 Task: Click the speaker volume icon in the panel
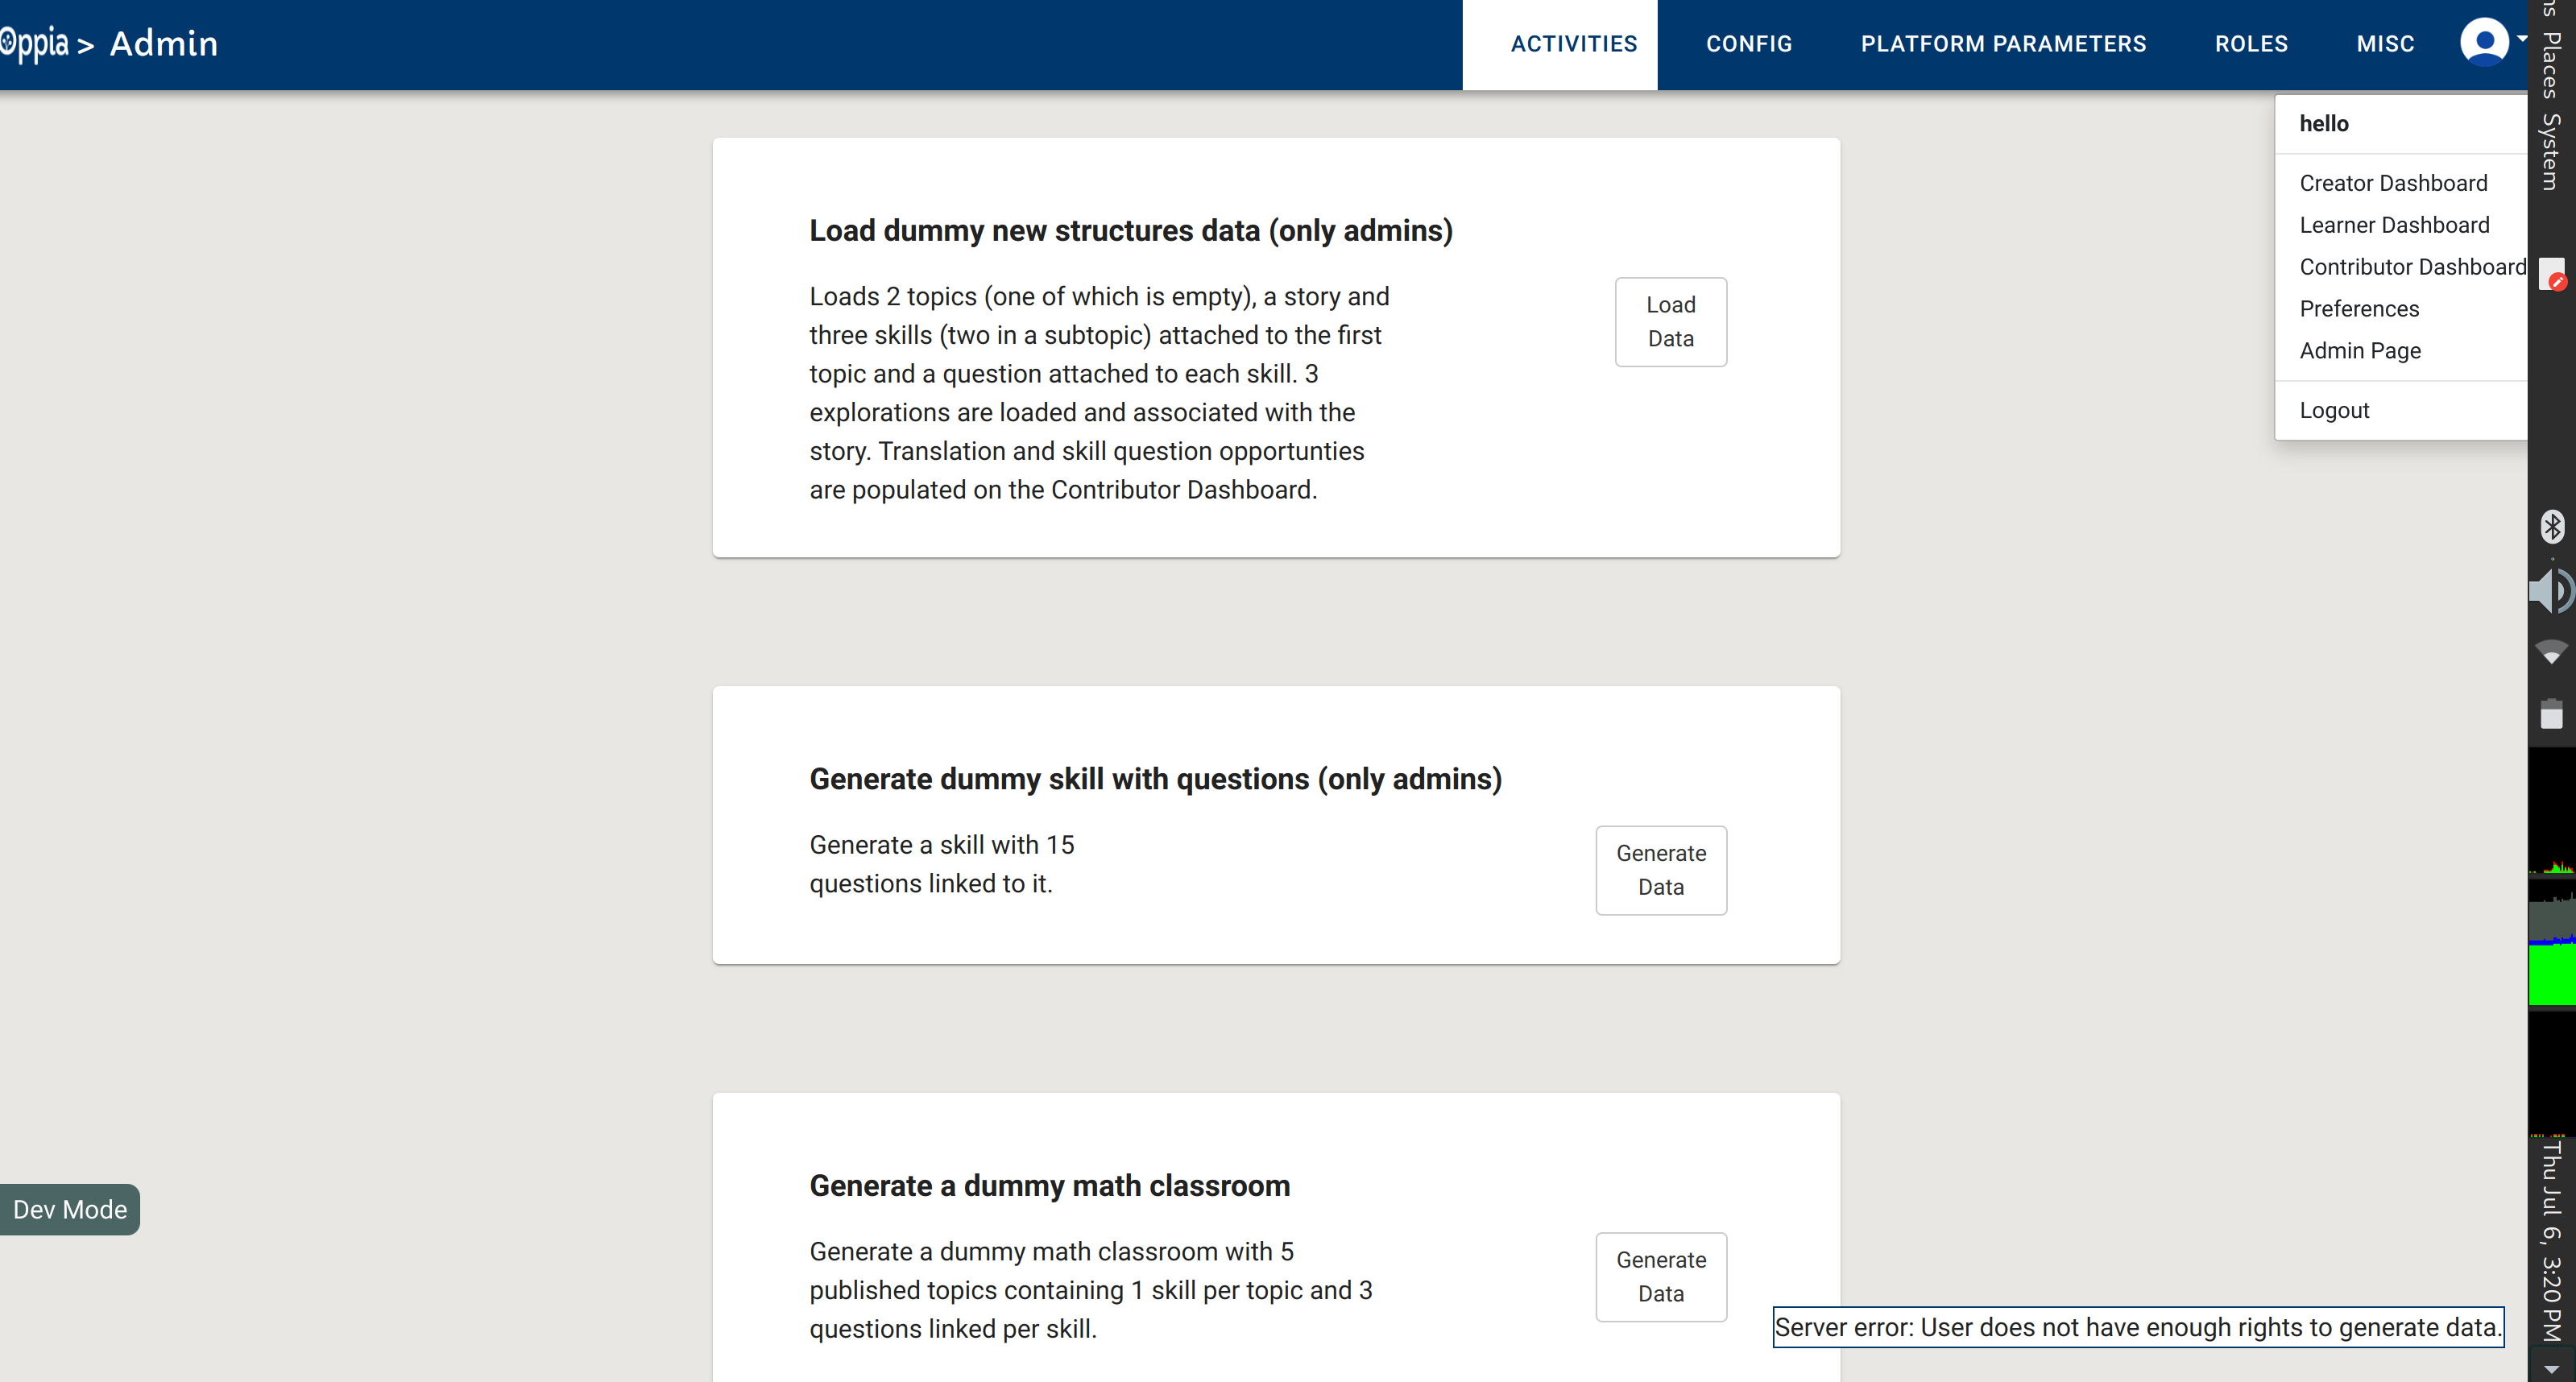(2553, 591)
